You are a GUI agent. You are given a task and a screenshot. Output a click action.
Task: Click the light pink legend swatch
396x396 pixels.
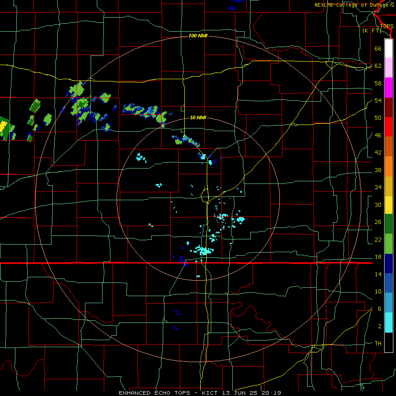tap(389, 68)
